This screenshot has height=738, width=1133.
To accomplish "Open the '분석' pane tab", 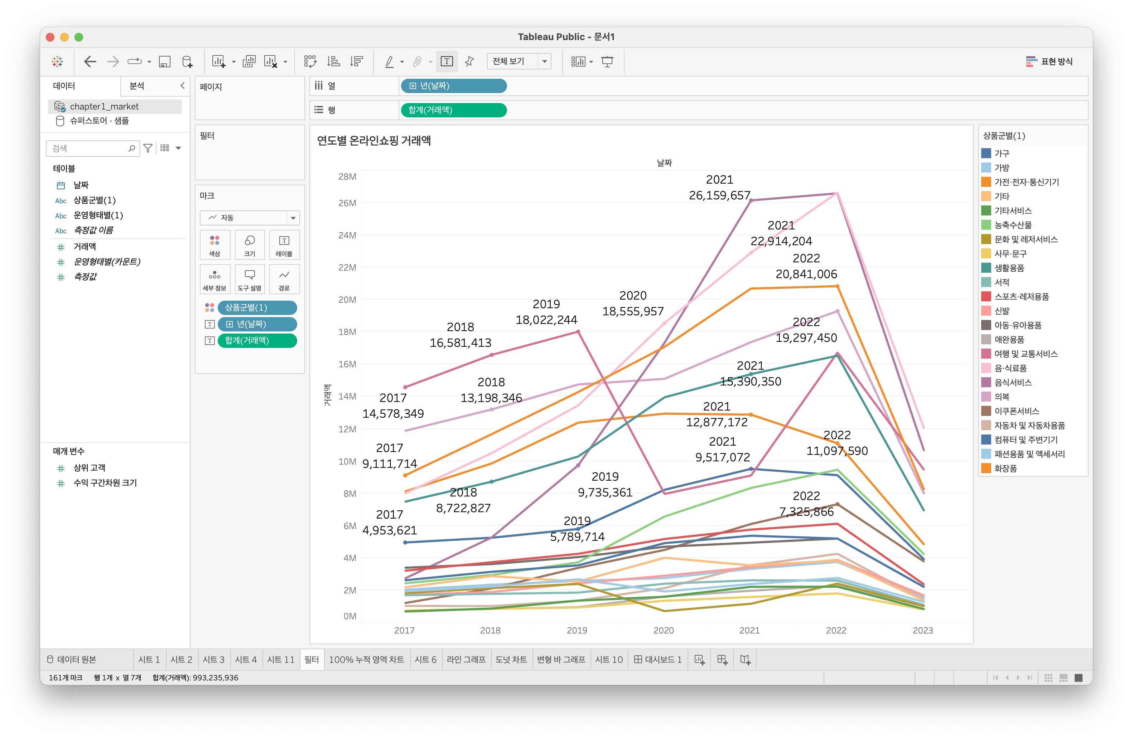I will (137, 86).
